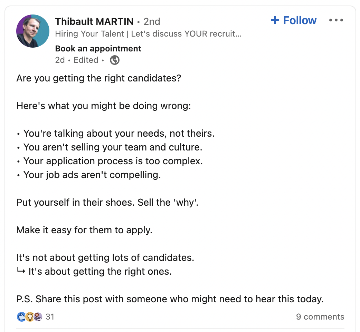The height and width of the screenshot is (332, 360).
Task: Click 'Are you getting the right candidates?' text
Action: pos(99,78)
